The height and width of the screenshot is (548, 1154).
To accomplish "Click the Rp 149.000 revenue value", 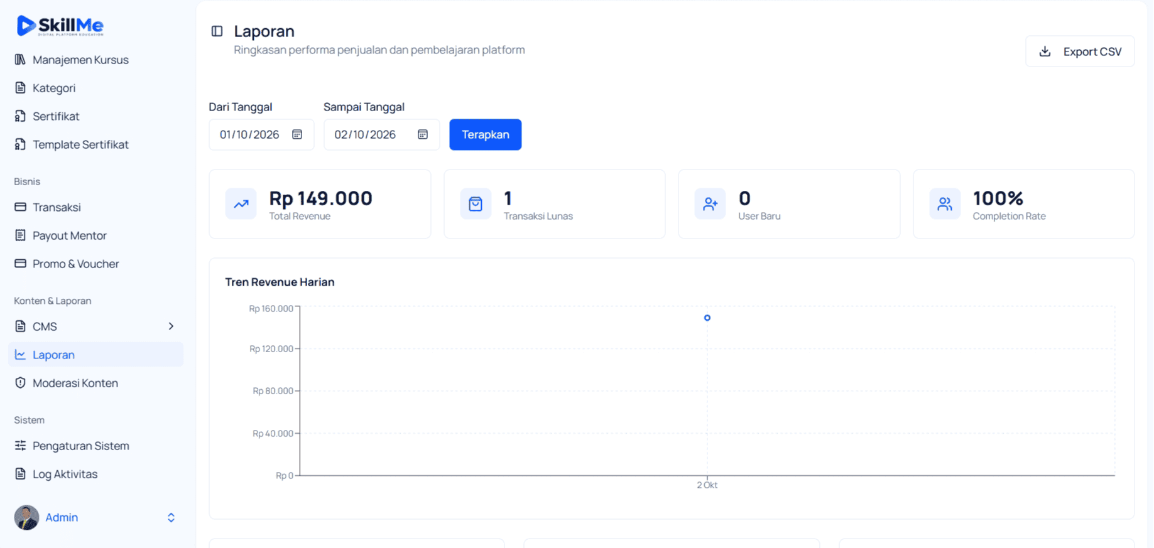I will click(x=321, y=198).
